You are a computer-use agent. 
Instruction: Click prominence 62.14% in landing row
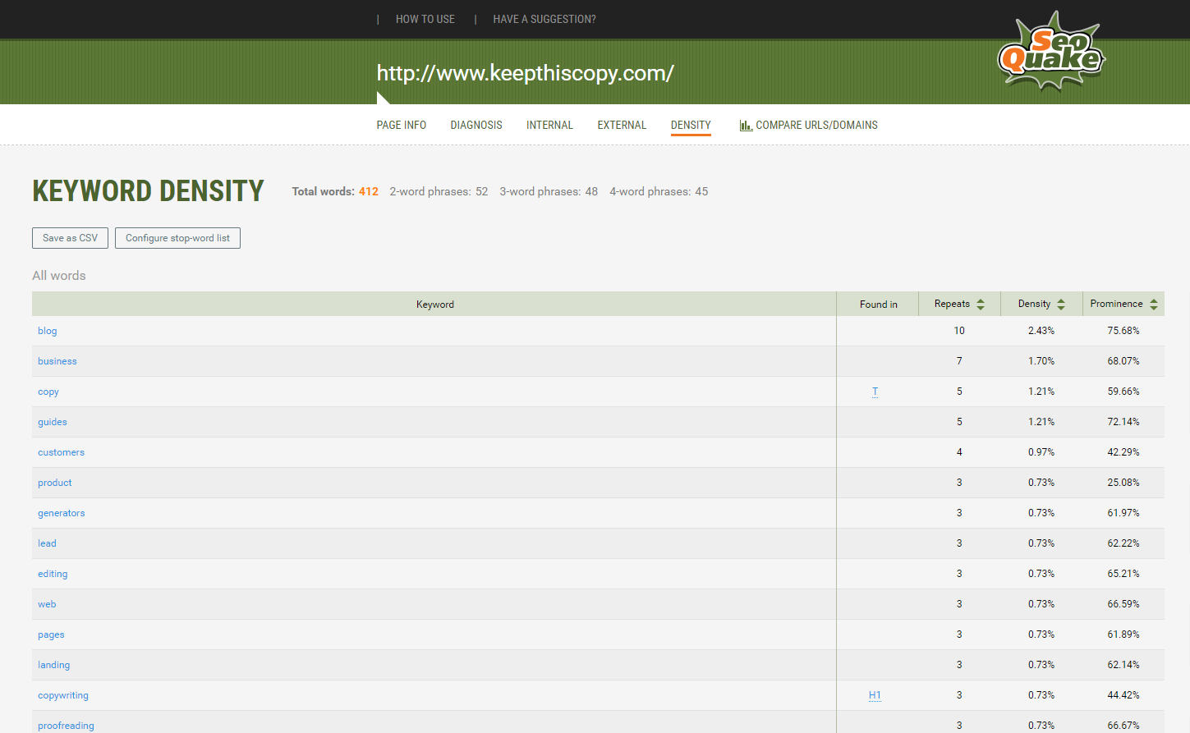coord(1123,665)
